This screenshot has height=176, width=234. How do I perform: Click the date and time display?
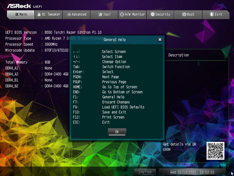tap(192, 172)
